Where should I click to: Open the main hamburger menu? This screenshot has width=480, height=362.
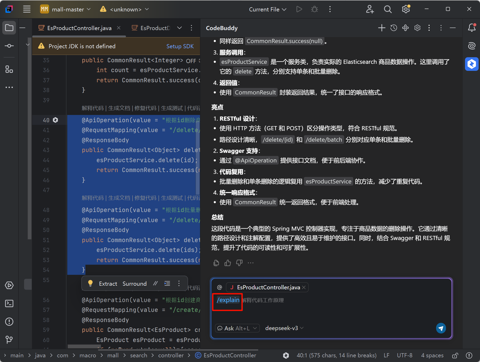pyautogui.click(x=27, y=9)
